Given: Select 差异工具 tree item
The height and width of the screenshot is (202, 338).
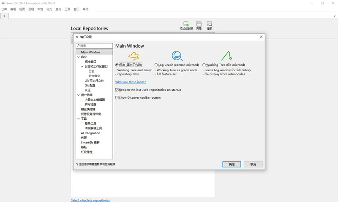Looking at the screenshot, I should coord(90,124).
